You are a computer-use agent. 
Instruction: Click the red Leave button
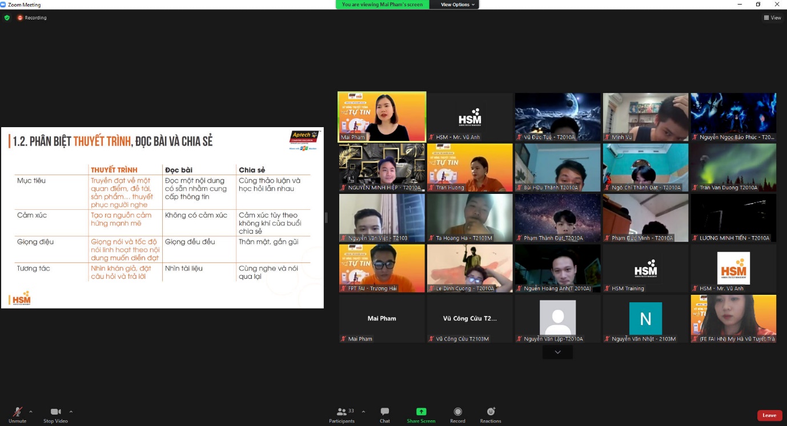[769, 415]
